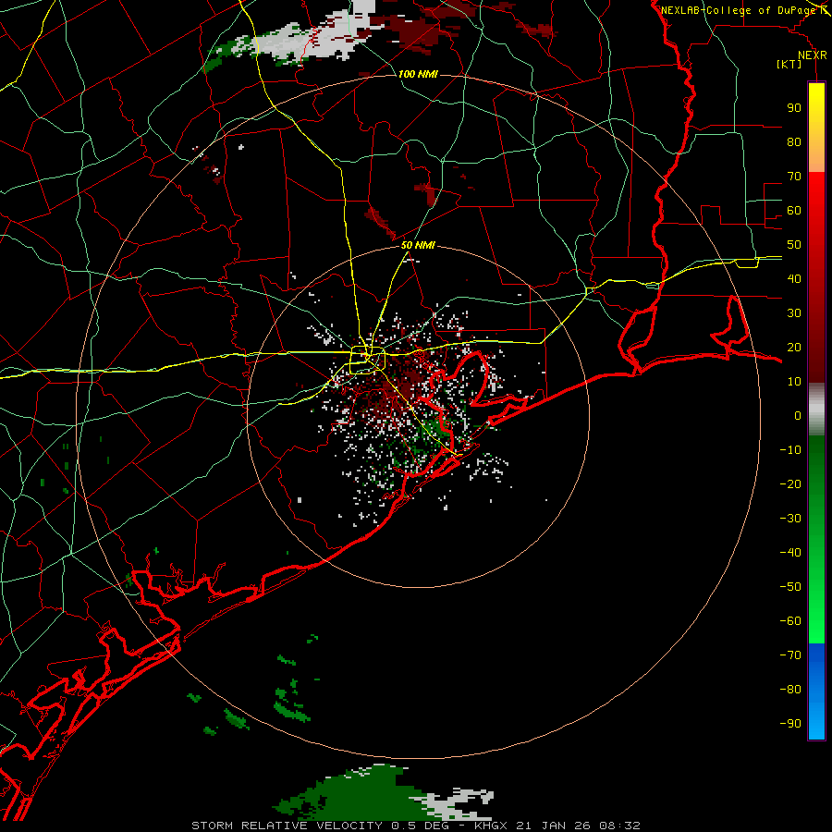Viewport: 832px width, 832px height.
Task: Click the 08:32 timestamp in caption
Action: 619,826
